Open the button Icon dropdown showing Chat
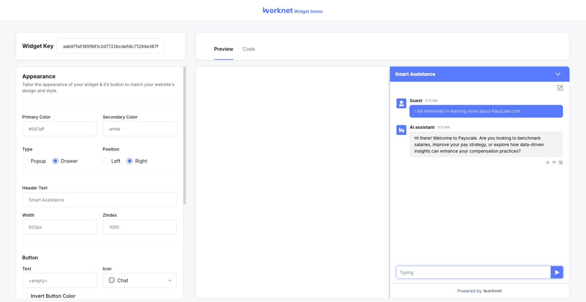The height and width of the screenshot is (302, 586). [x=140, y=280]
